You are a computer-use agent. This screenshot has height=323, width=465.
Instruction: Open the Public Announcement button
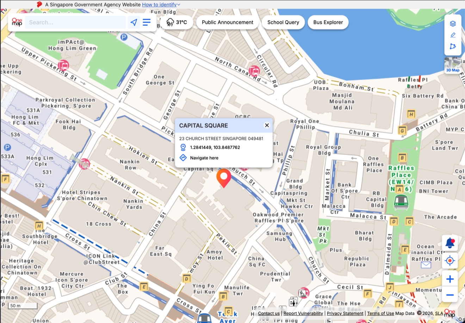click(227, 22)
